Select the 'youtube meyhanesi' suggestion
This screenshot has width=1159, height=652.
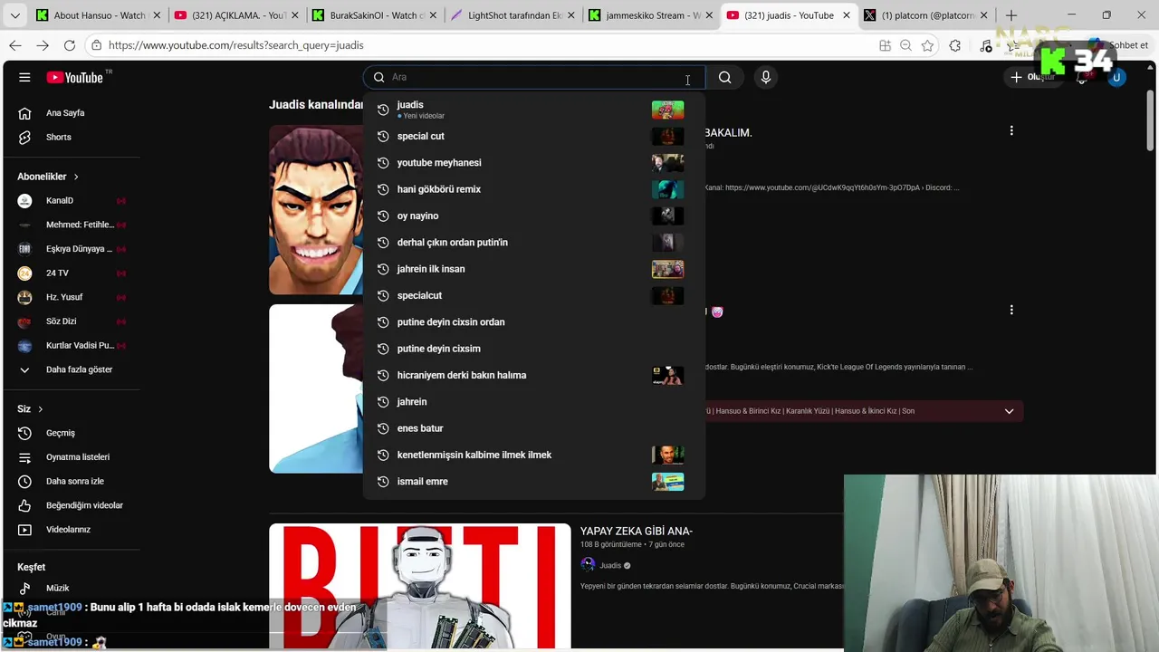coord(533,163)
